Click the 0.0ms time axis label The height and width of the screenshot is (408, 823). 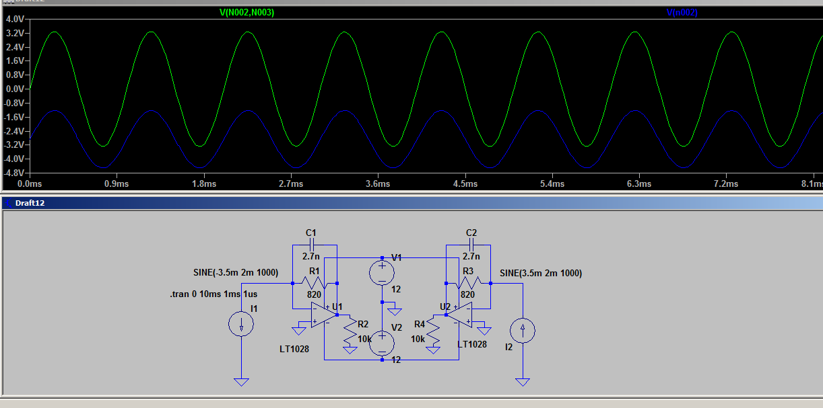30,183
